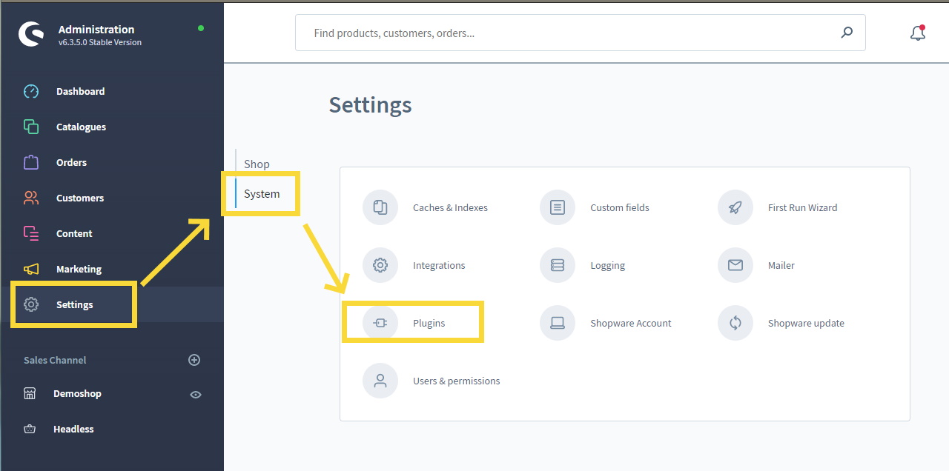Click the Content layout icon
949x471 pixels.
31,233
